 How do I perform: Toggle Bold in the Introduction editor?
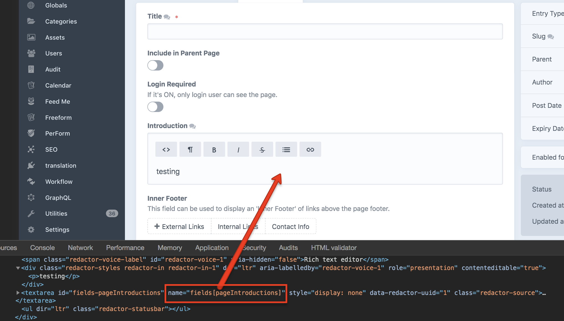coord(214,149)
